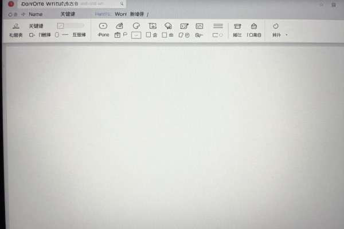Click the "Pono" label button
This screenshot has height=229, width=344.
(103, 35)
